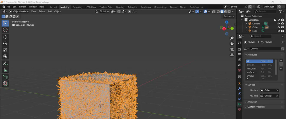Select the 3D Cursor tool
Viewport: 286px width, 119px height.
pyautogui.click(x=5, y=30)
